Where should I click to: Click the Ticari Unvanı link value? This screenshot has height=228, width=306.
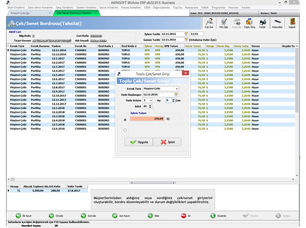click(52, 41)
